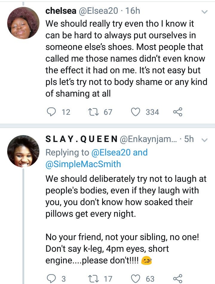Reply to SLAY.QUEEN's tweet via bubble icon
The image size is (215, 284).
pyautogui.click(x=51, y=279)
